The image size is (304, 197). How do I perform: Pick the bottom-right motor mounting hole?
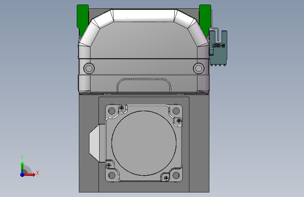(176, 175)
